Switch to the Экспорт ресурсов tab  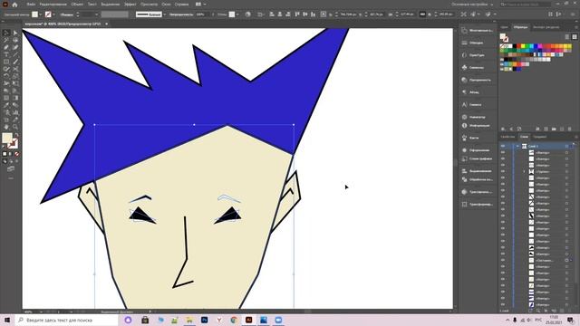(546, 27)
